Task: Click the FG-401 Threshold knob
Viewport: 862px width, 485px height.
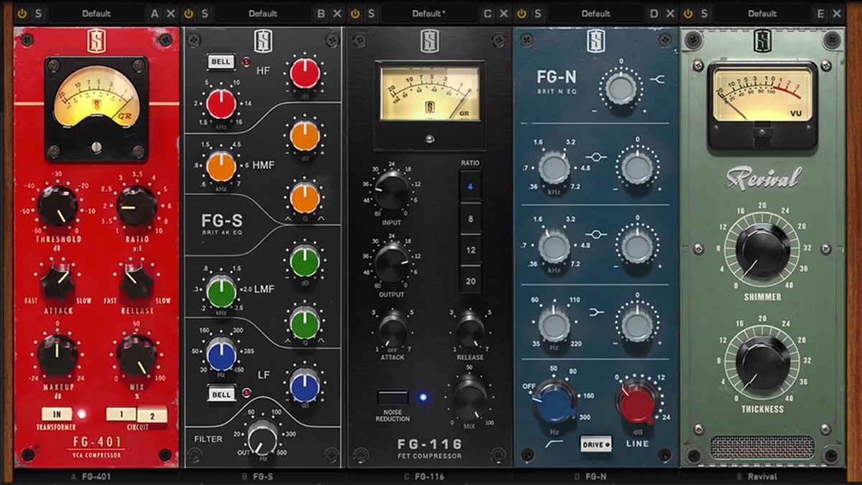Action: [x=57, y=206]
